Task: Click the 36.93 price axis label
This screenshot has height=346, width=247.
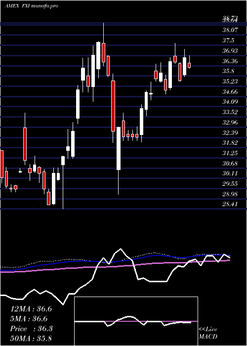Action: pos(230,51)
